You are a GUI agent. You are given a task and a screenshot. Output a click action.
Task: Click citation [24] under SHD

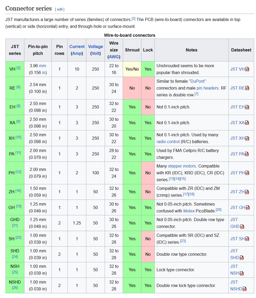[15, 257]
